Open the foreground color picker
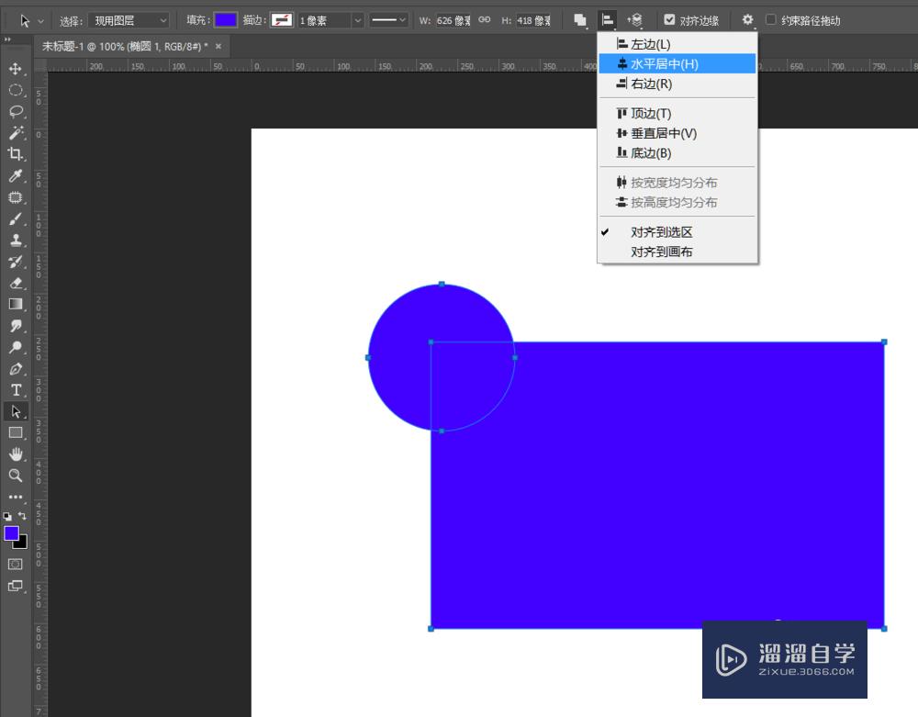The image size is (918, 717). pyautogui.click(x=11, y=532)
